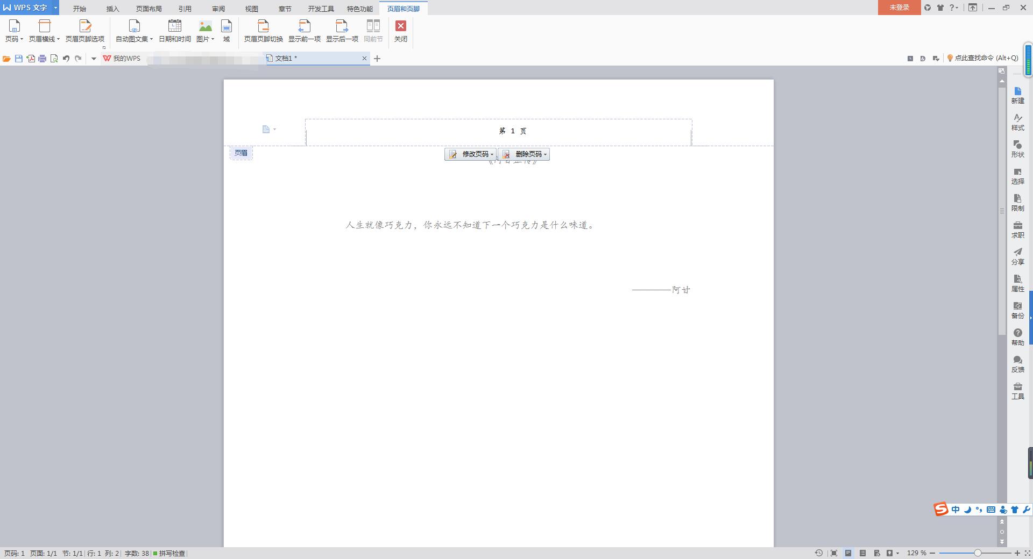
Task: Open the WPS 文字 application menu dropdown arrow
Action: coord(55,8)
